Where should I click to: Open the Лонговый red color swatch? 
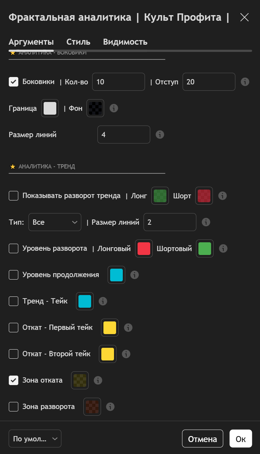click(144, 249)
